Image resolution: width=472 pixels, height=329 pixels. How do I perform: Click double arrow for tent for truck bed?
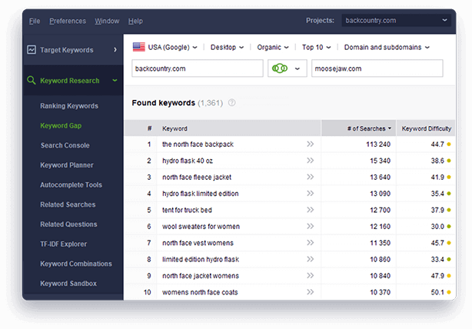[x=311, y=210]
